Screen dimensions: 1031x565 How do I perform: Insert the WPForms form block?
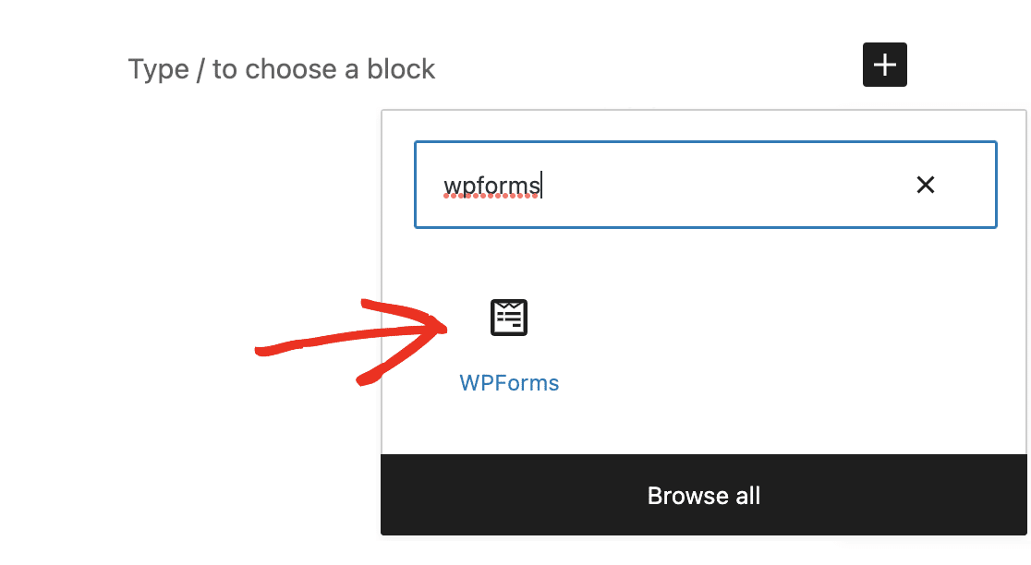coord(509,342)
